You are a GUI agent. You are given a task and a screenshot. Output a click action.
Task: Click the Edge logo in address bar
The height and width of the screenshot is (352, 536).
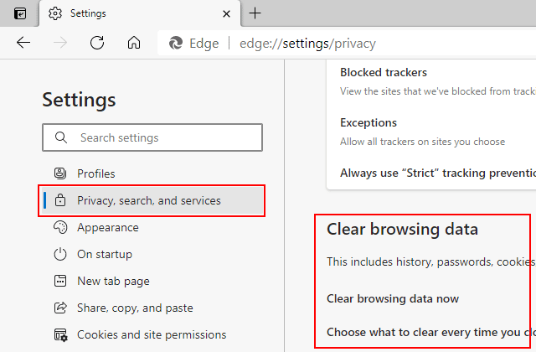click(176, 43)
